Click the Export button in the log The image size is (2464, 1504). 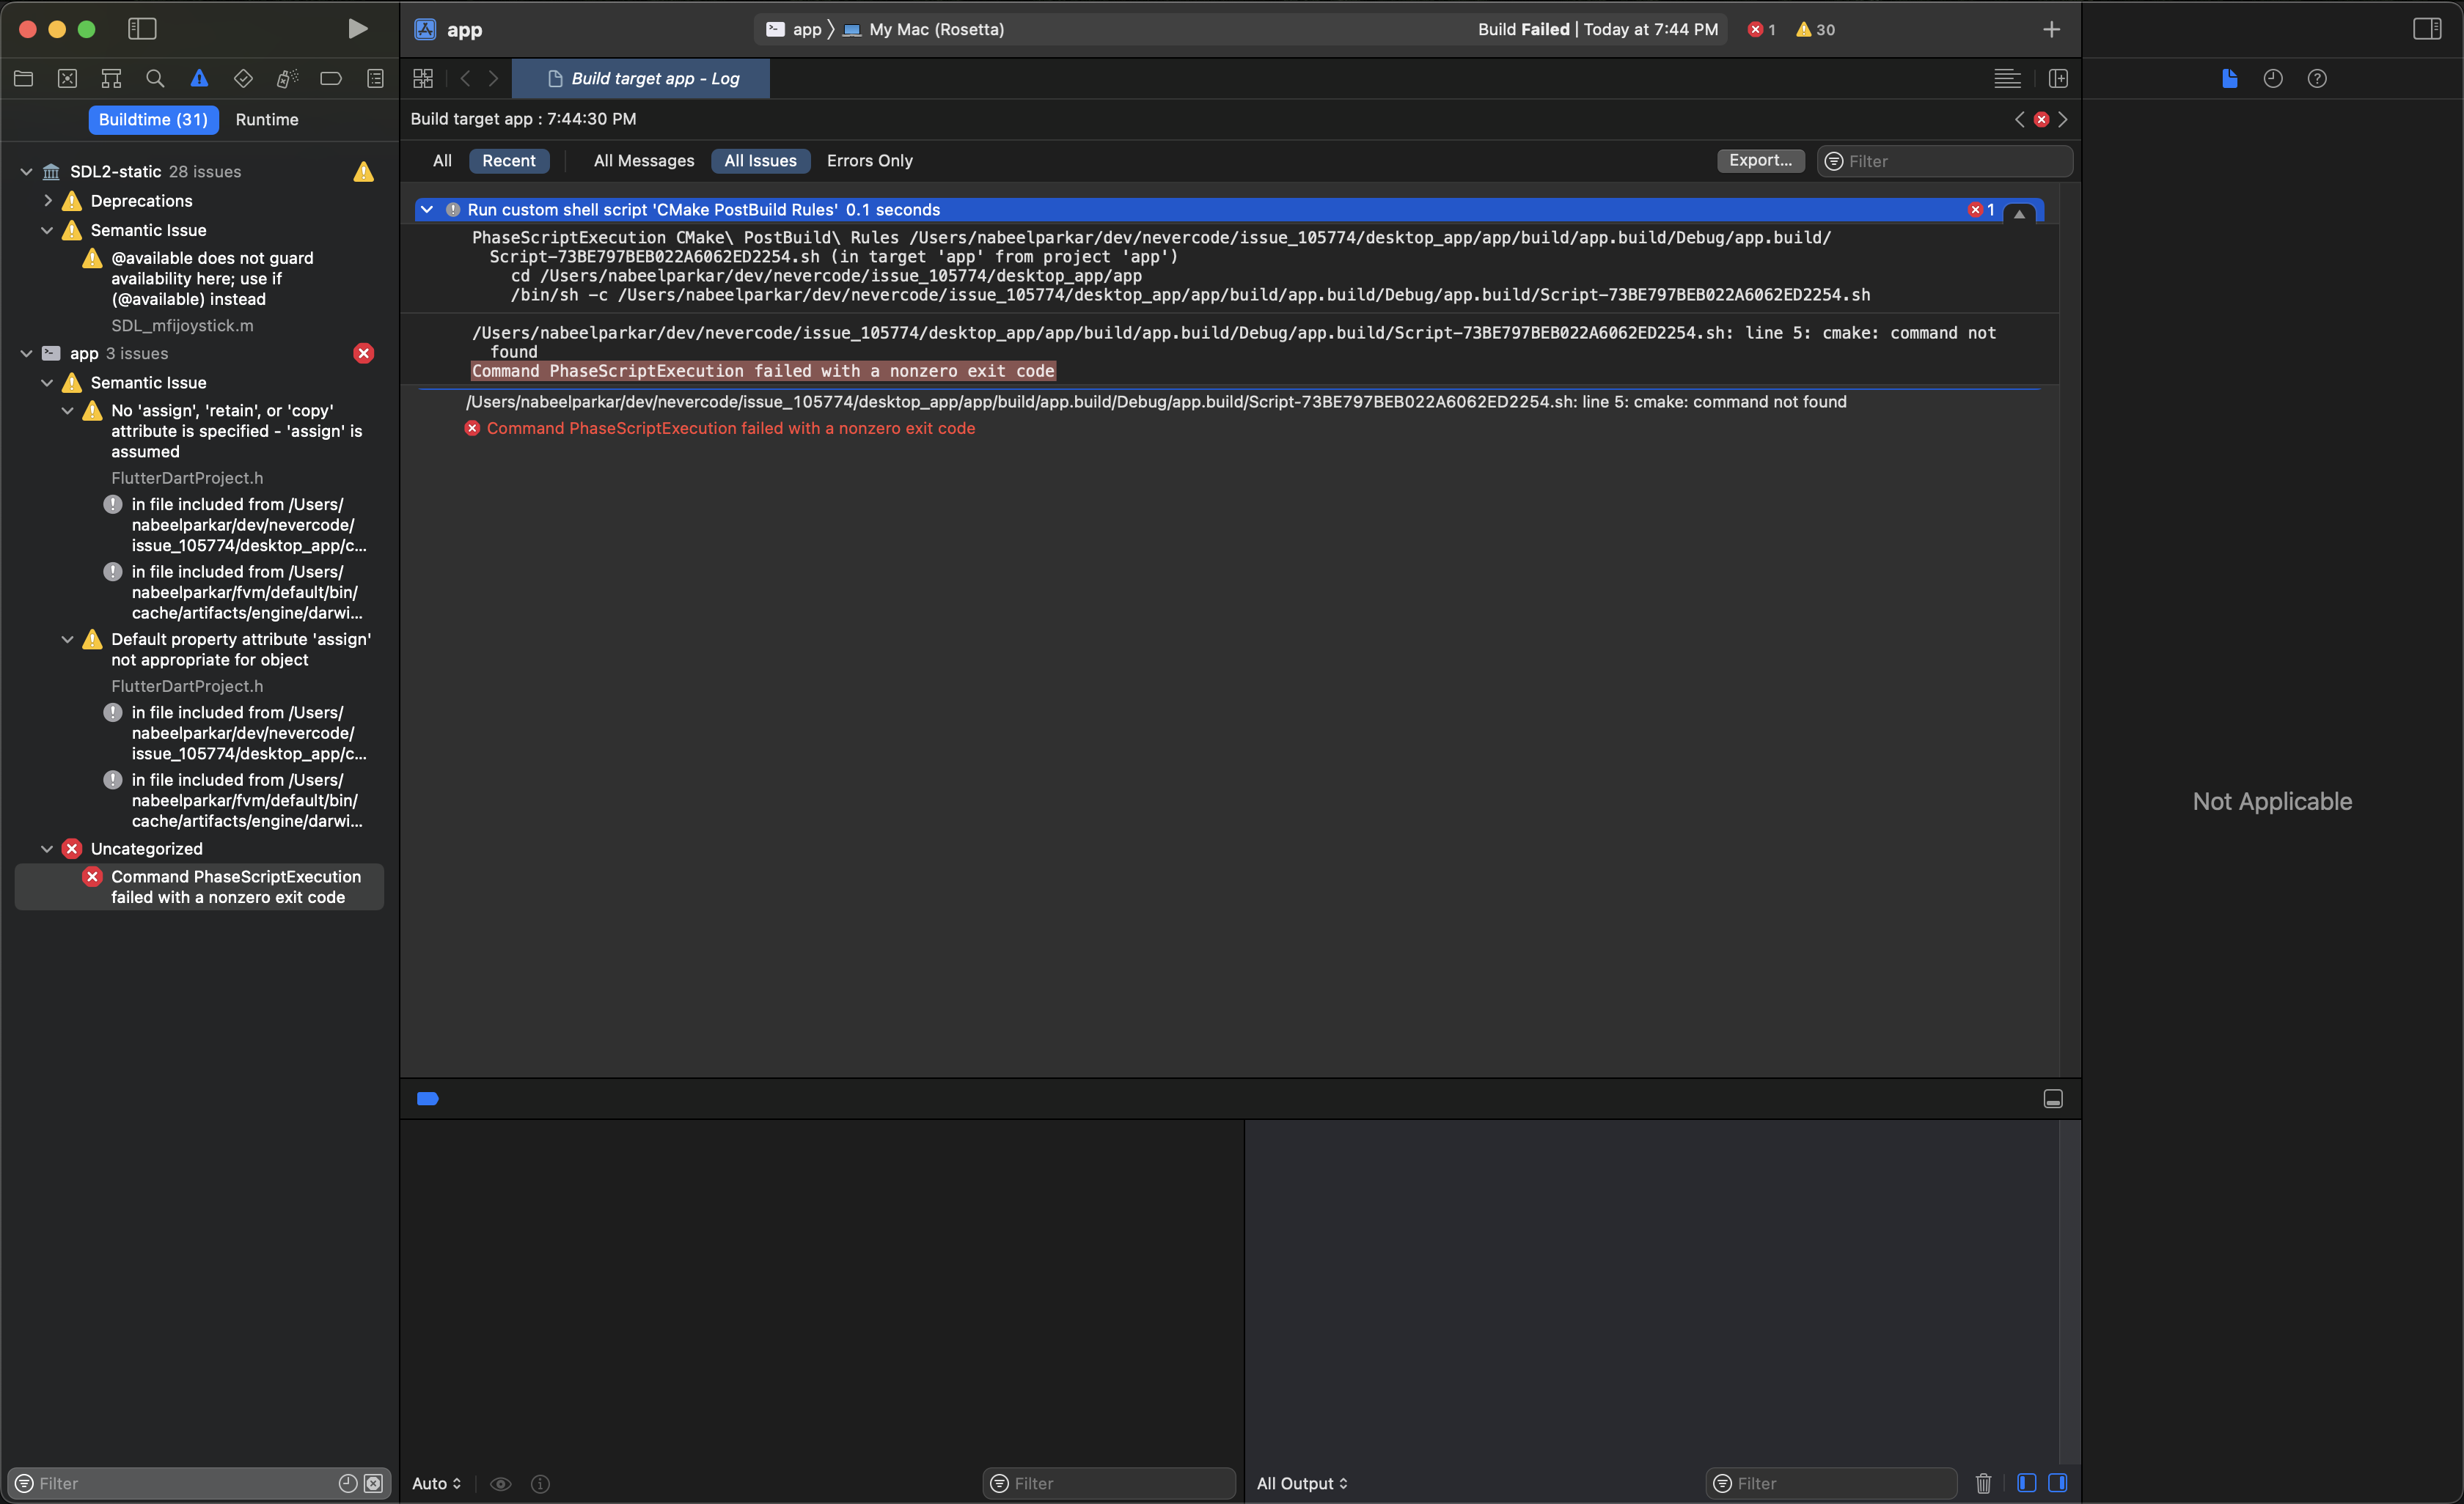click(1760, 161)
